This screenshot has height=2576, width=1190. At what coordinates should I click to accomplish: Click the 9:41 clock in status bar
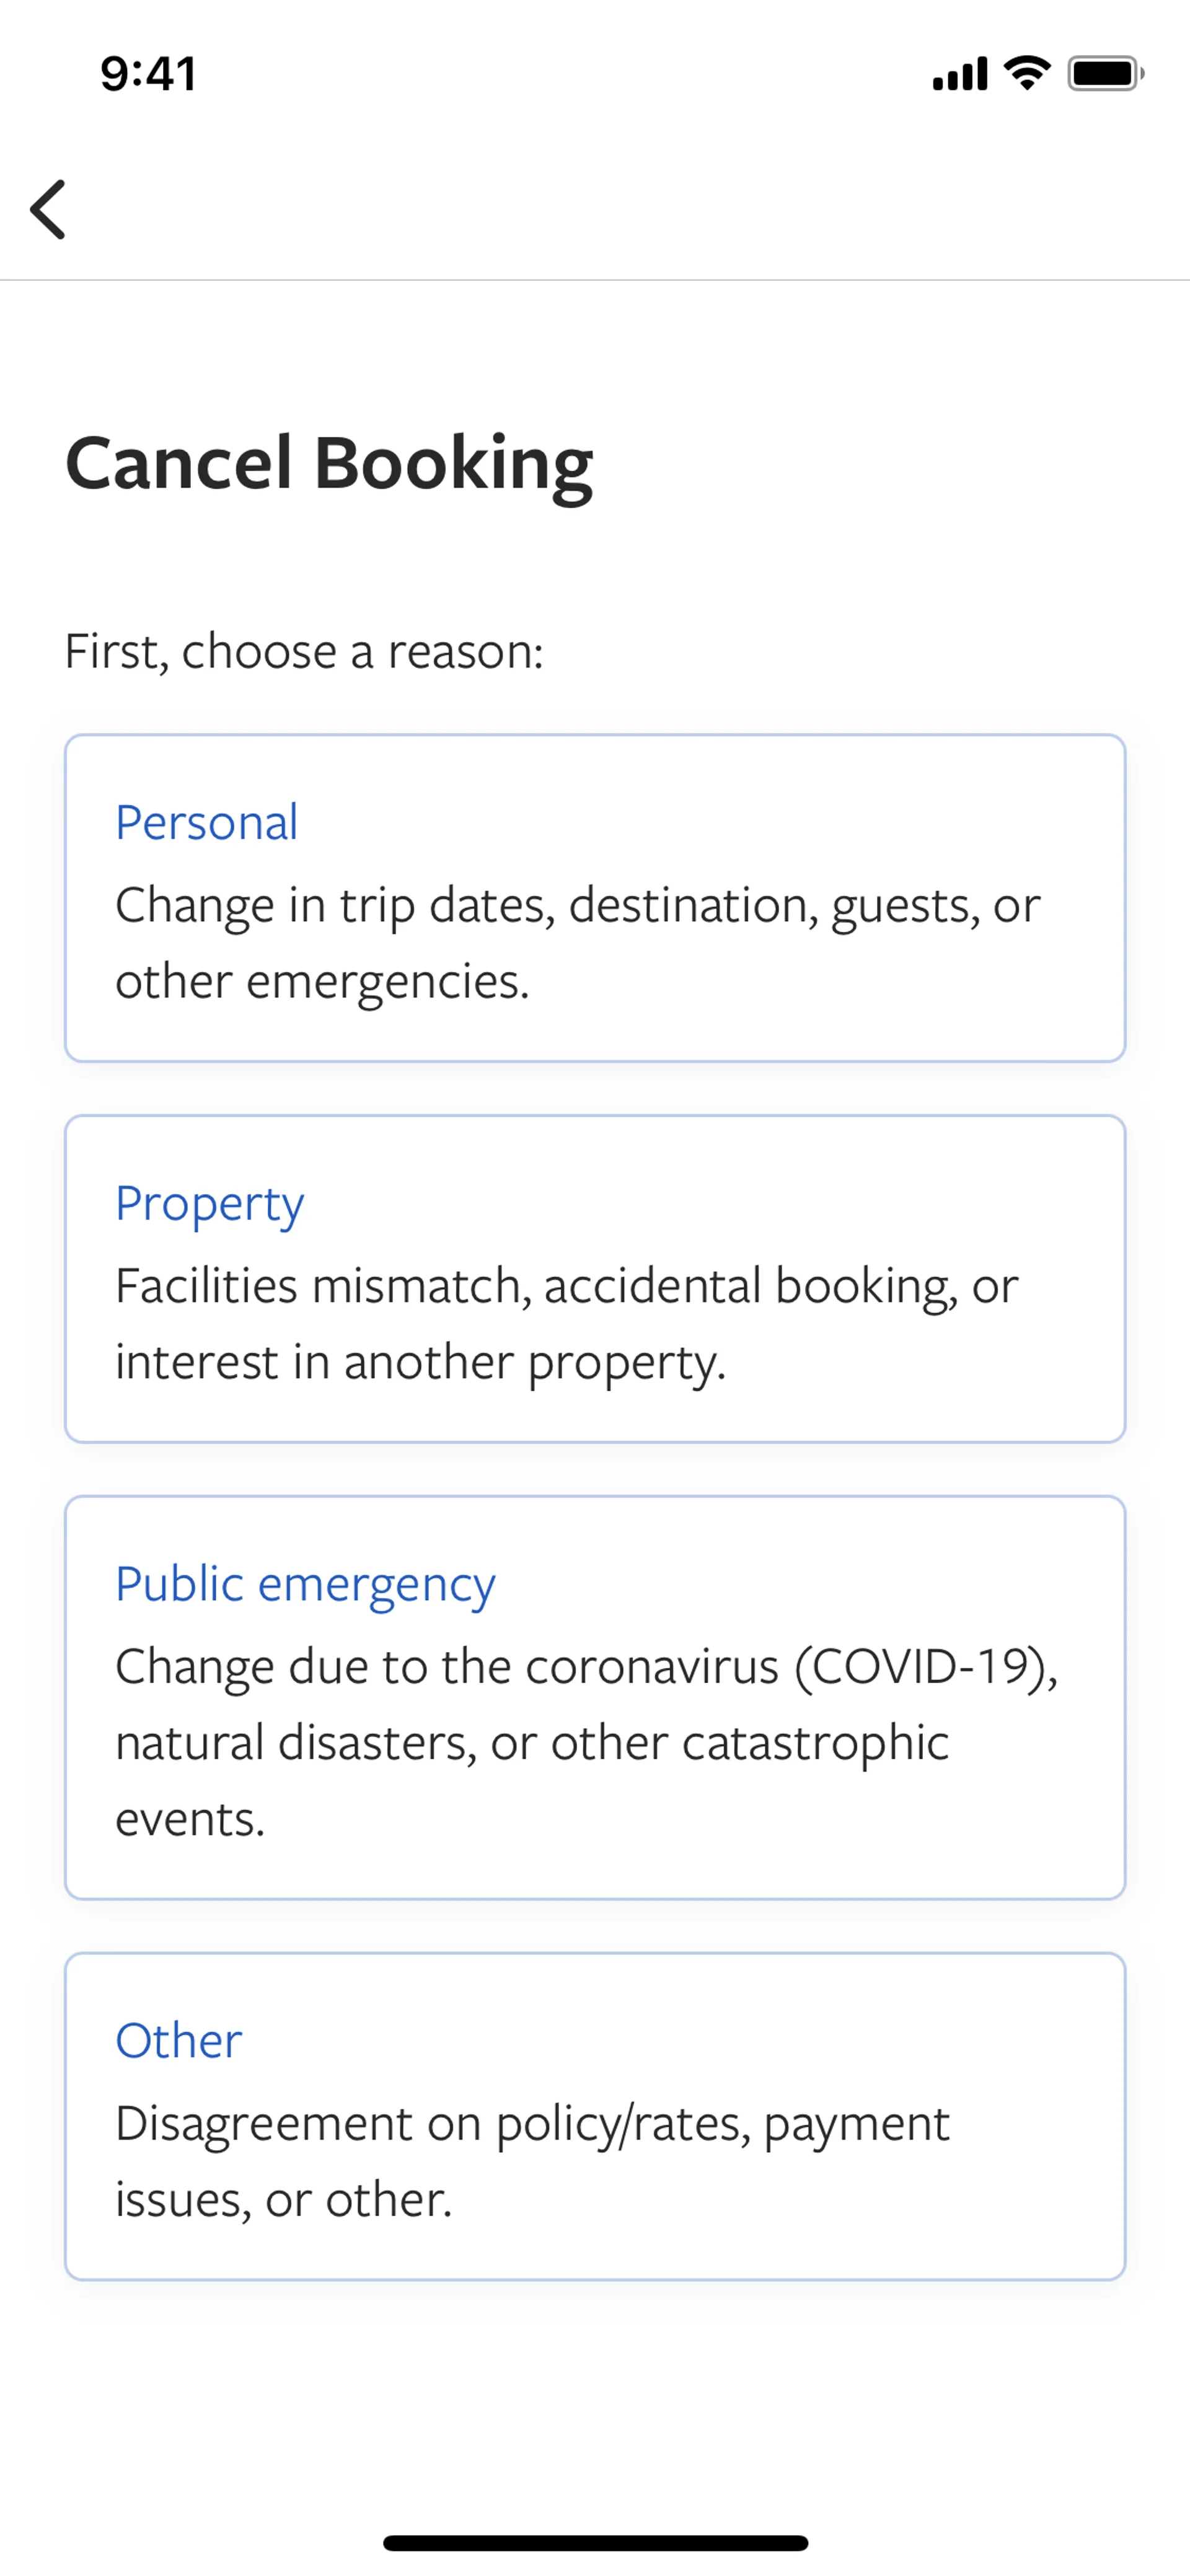(x=148, y=74)
